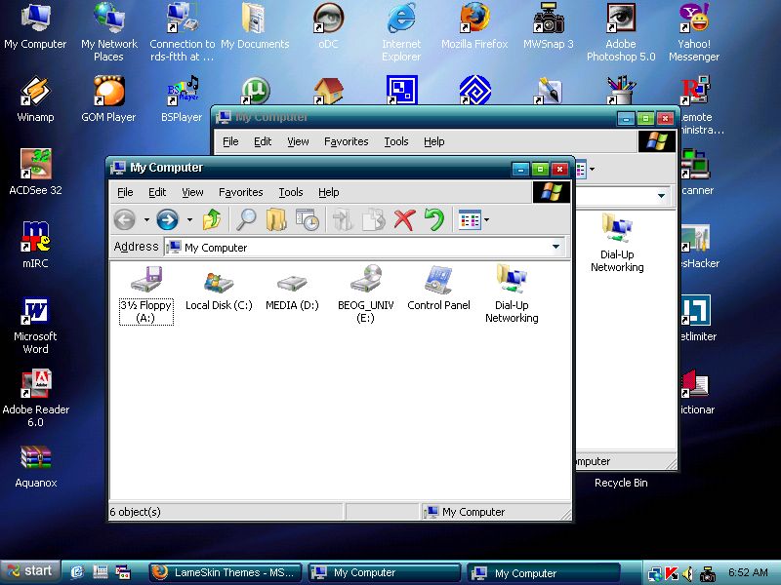This screenshot has height=585, width=781.
Task: Expand Back button history dropdown arrow
Action: point(146,219)
